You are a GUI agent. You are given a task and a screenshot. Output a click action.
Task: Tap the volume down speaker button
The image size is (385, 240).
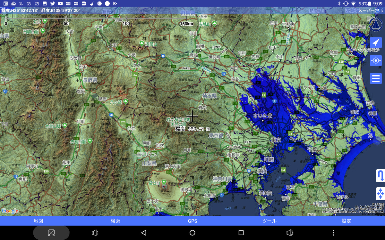coord(95,233)
